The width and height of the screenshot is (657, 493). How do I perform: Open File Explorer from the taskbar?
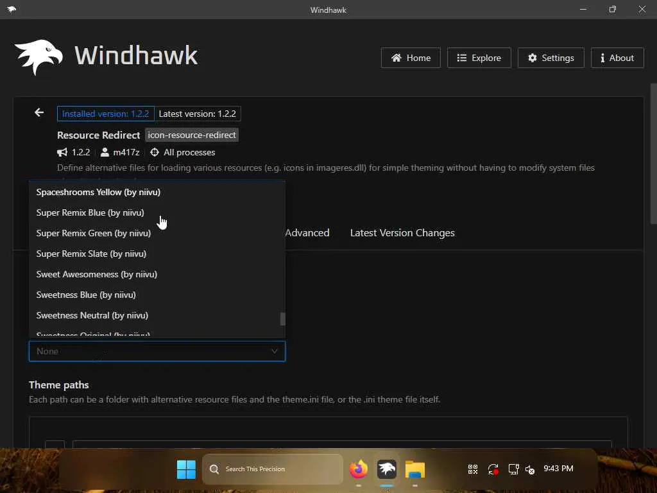tap(415, 469)
